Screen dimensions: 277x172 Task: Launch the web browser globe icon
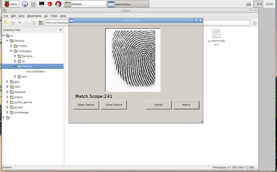pos(25,4)
